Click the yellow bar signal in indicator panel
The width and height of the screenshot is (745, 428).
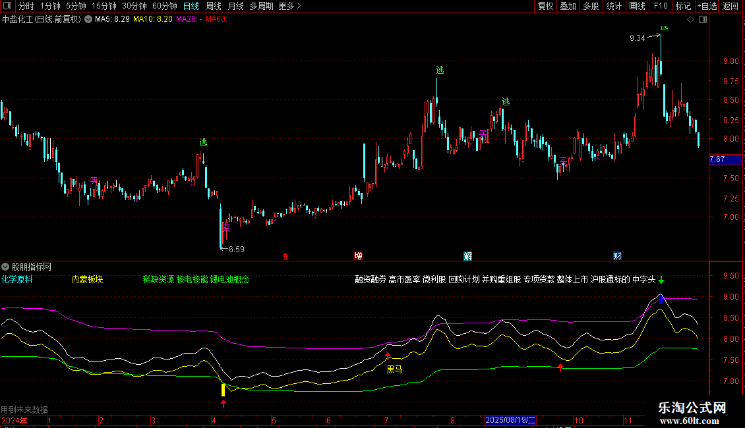point(223,389)
